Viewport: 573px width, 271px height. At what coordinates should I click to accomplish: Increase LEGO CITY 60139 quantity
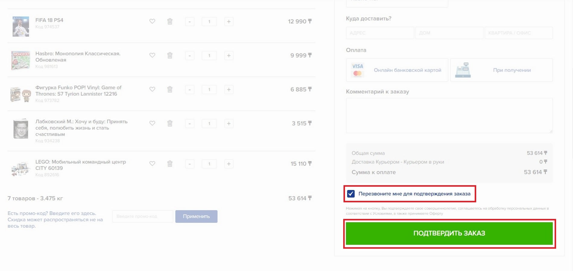pos(229,164)
